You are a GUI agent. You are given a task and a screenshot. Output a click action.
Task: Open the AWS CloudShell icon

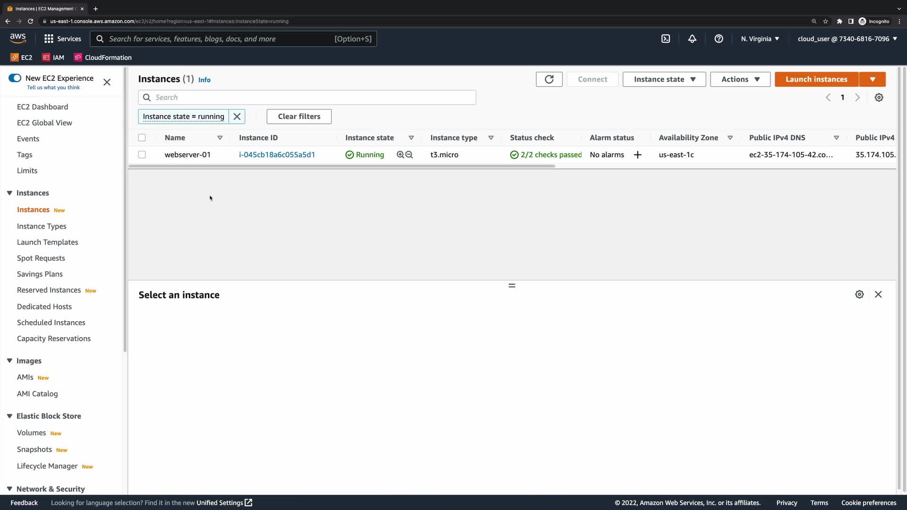coord(666,39)
